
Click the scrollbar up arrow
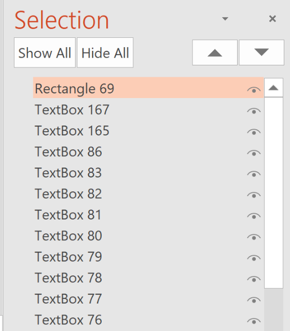273,88
